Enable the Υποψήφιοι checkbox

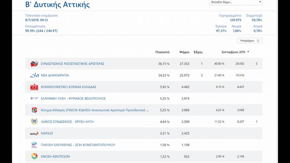[x=258, y=41]
